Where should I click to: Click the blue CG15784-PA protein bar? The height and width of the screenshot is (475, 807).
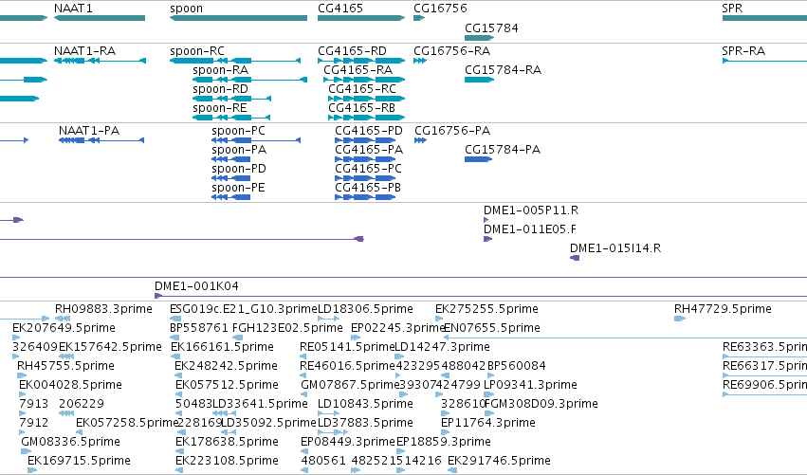pyautogui.click(x=478, y=159)
